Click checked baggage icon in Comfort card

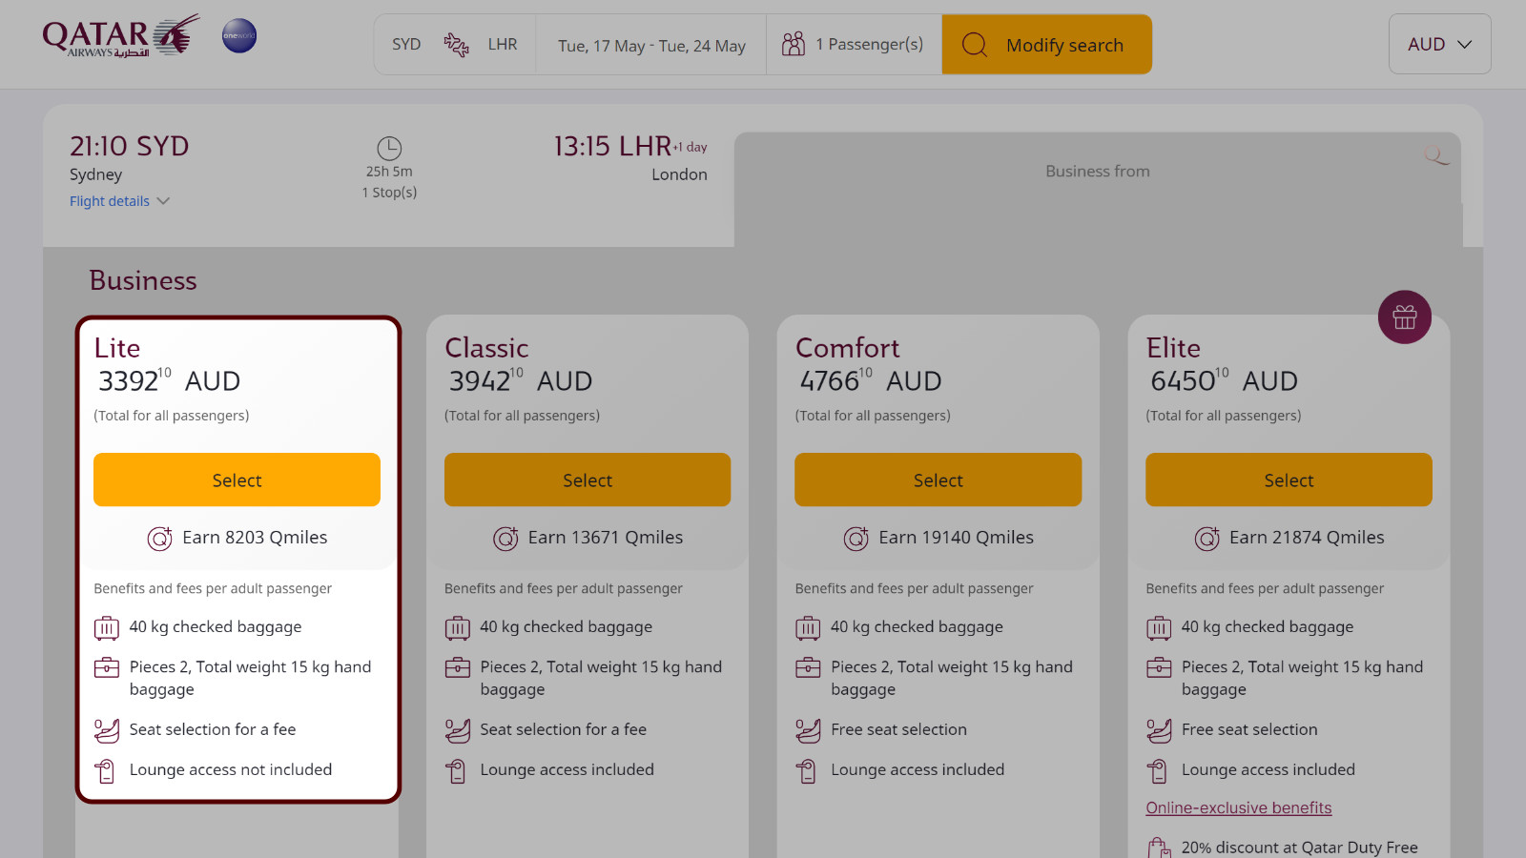[x=808, y=628]
